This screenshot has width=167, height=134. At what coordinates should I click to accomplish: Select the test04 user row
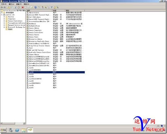click(x=56, y=77)
